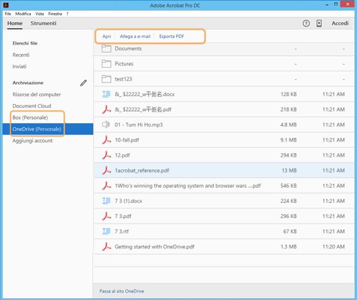Click the PDF icon of 7 3.pdf

pos(107,216)
